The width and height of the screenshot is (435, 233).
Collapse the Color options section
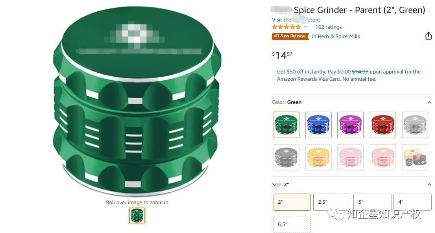click(x=429, y=102)
